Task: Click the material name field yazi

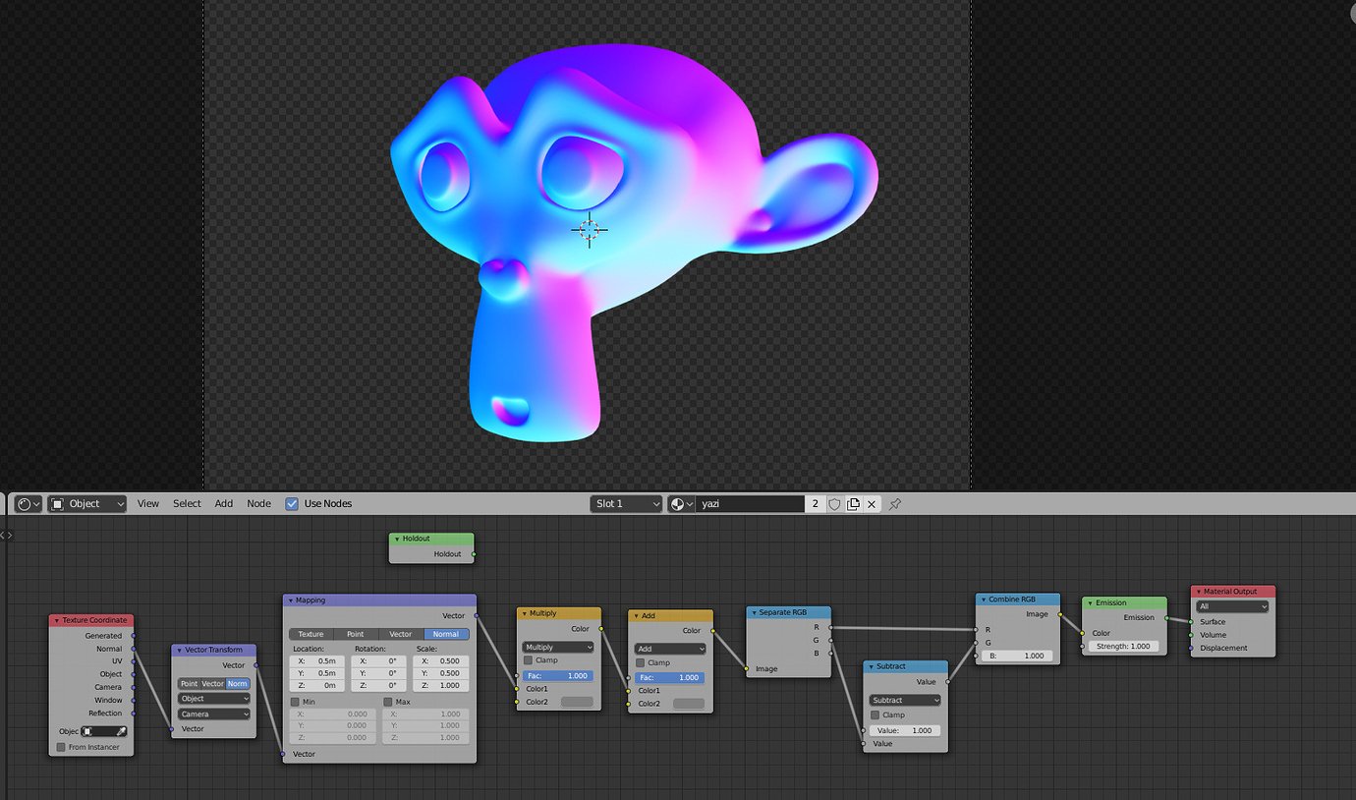Action: tap(750, 503)
